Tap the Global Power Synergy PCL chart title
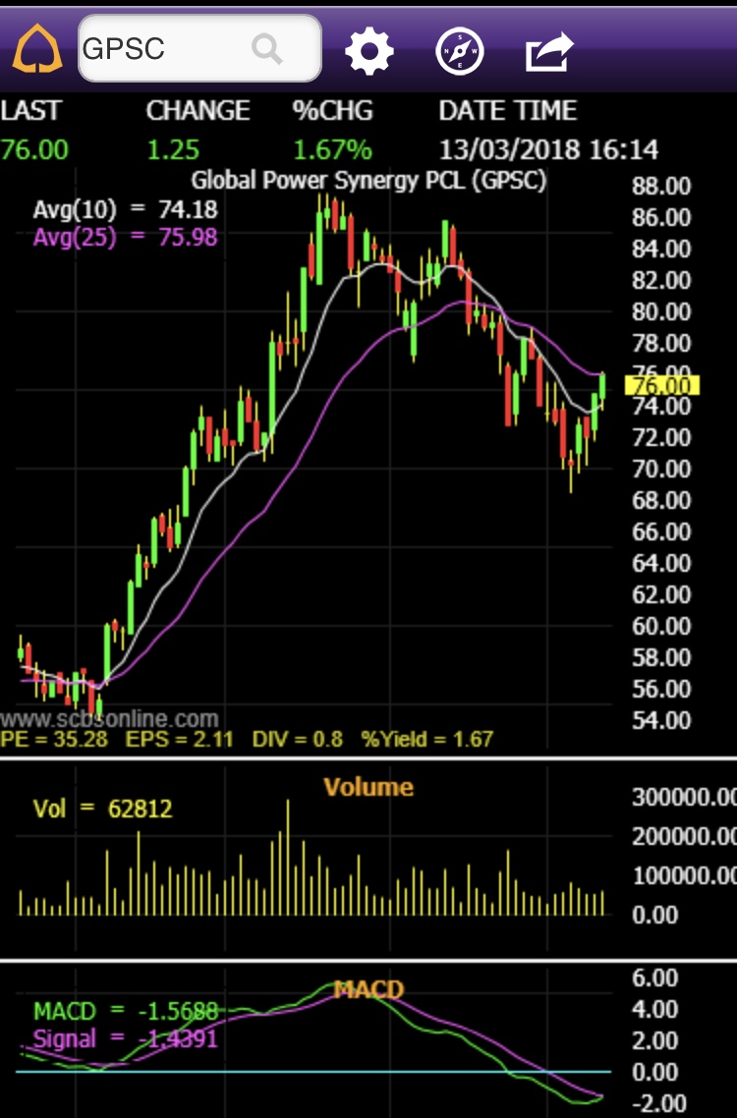This screenshot has height=1118, width=737. click(368, 180)
